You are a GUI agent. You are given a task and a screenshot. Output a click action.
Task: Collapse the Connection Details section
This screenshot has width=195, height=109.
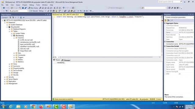(165, 46)
